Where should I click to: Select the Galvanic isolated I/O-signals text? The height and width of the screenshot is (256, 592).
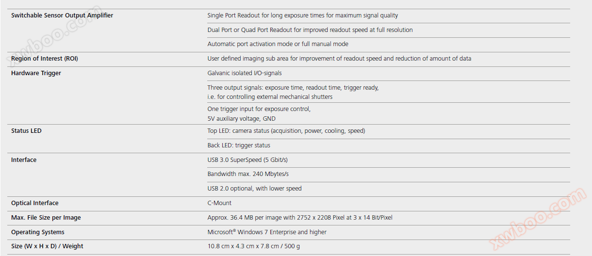(245, 73)
